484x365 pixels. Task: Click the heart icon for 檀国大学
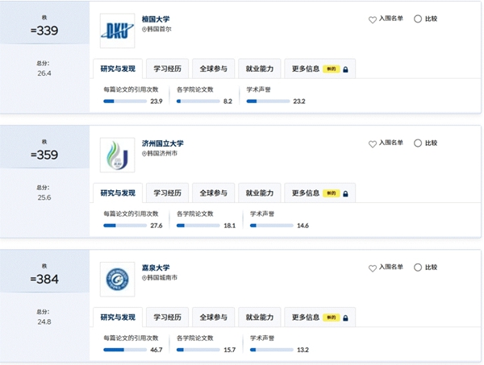[x=373, y=19]
